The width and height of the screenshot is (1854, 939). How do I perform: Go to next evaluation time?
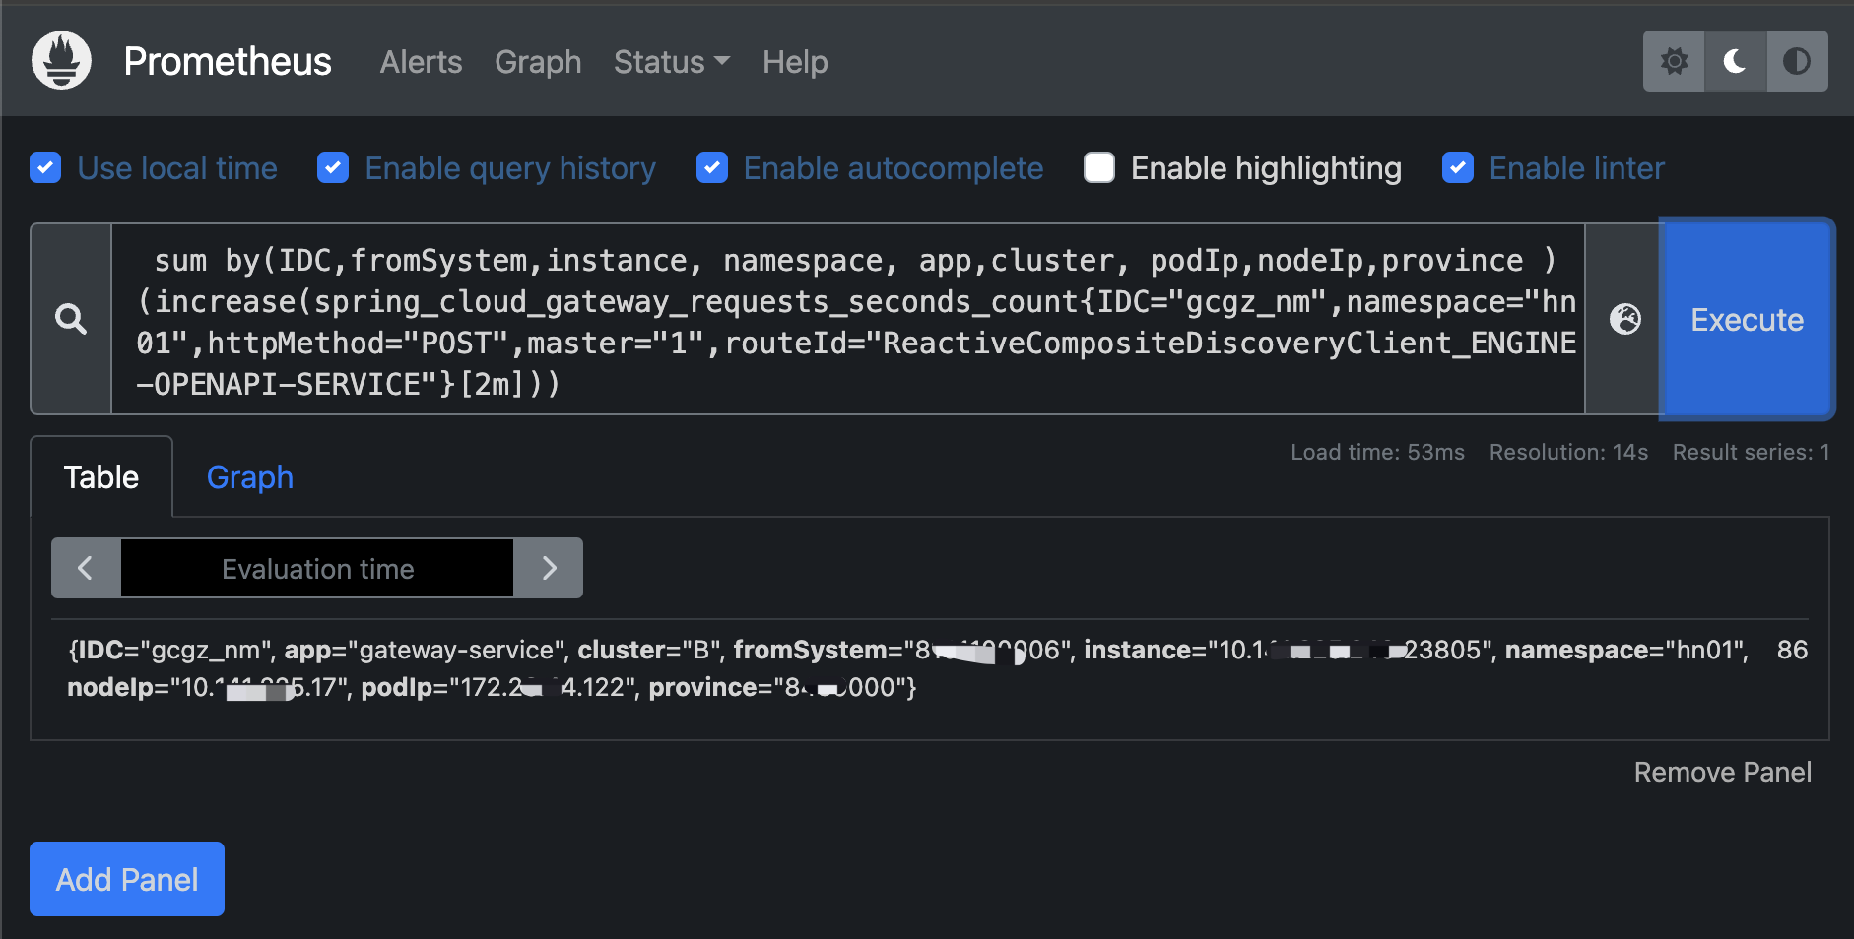pos(549,568)
